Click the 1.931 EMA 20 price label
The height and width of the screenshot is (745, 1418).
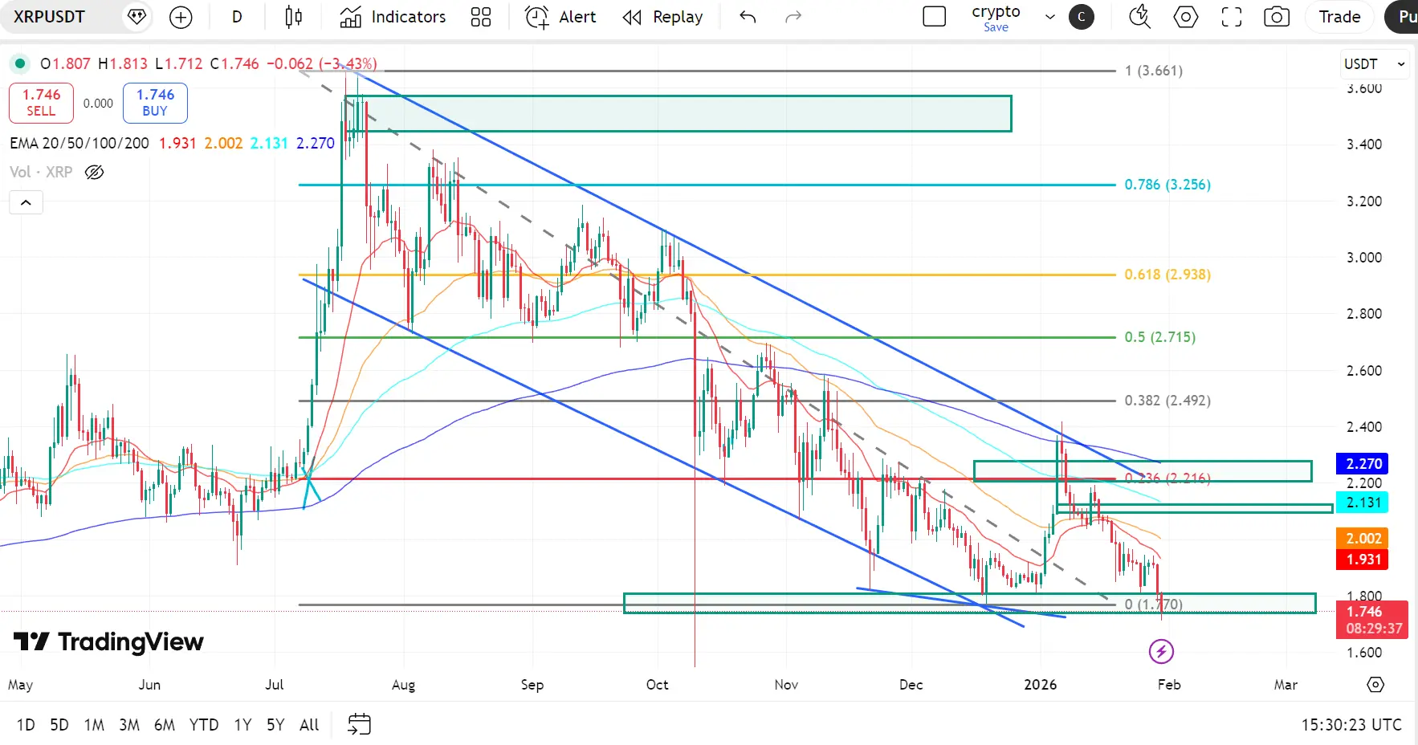[1363, 560]
